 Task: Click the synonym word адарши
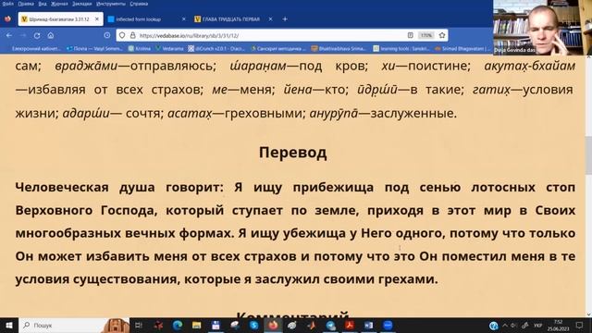tap(86, 113)
